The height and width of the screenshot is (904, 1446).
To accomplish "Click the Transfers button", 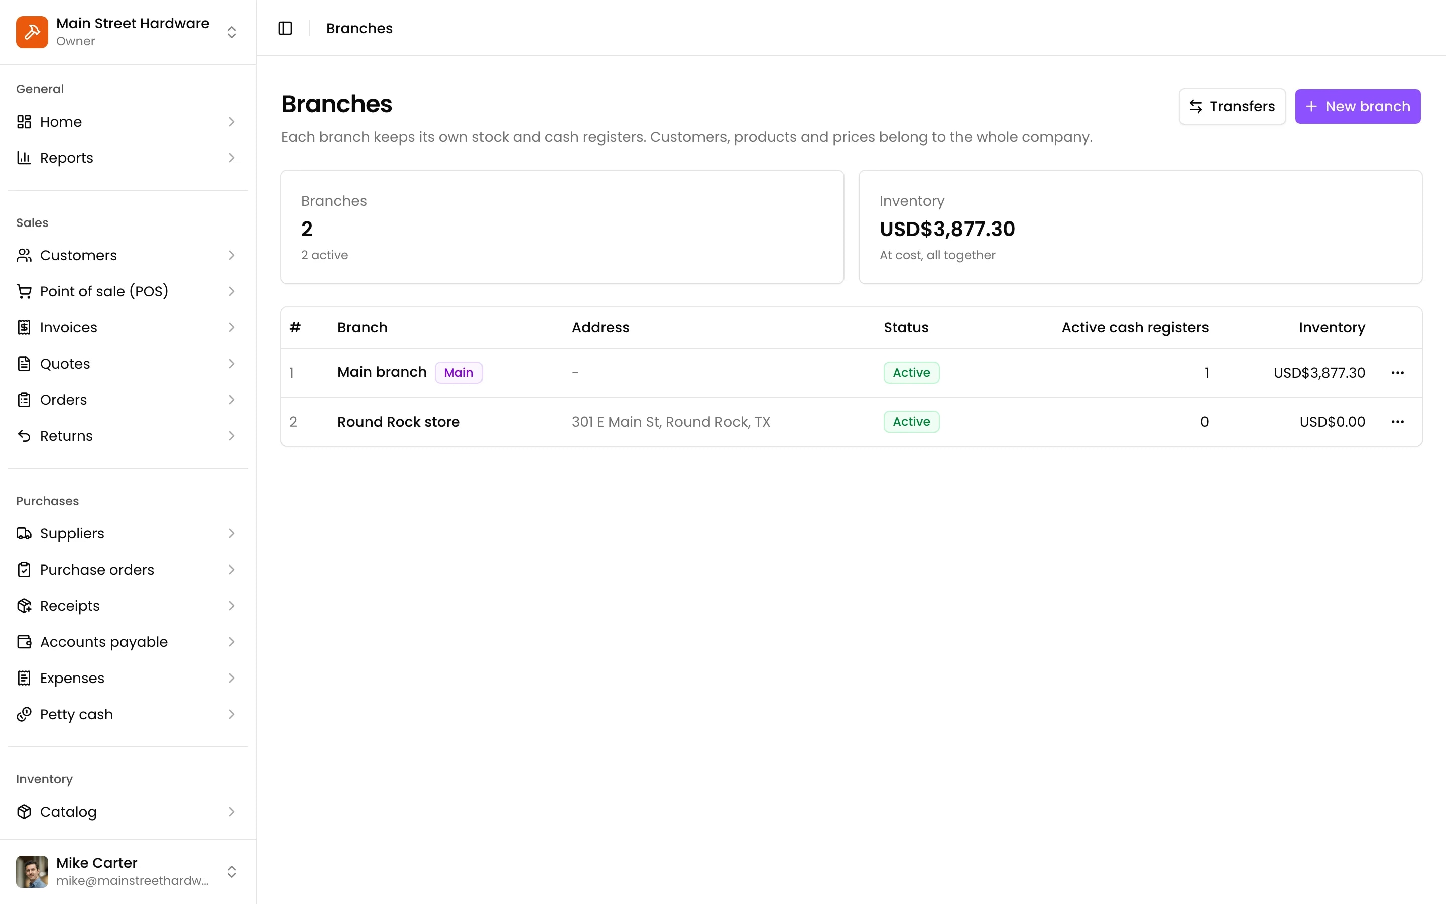I will tap(1232, 106).
